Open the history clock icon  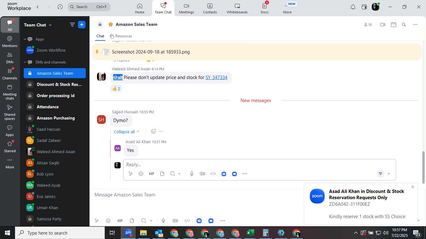[x=60, y=7]
